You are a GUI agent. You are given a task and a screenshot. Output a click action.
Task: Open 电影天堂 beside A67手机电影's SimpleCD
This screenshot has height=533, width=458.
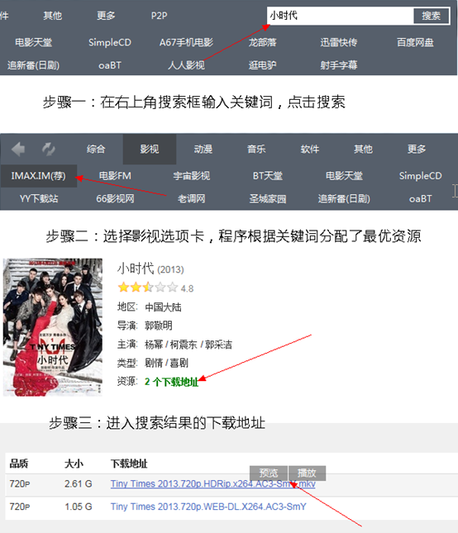point(33,42)
